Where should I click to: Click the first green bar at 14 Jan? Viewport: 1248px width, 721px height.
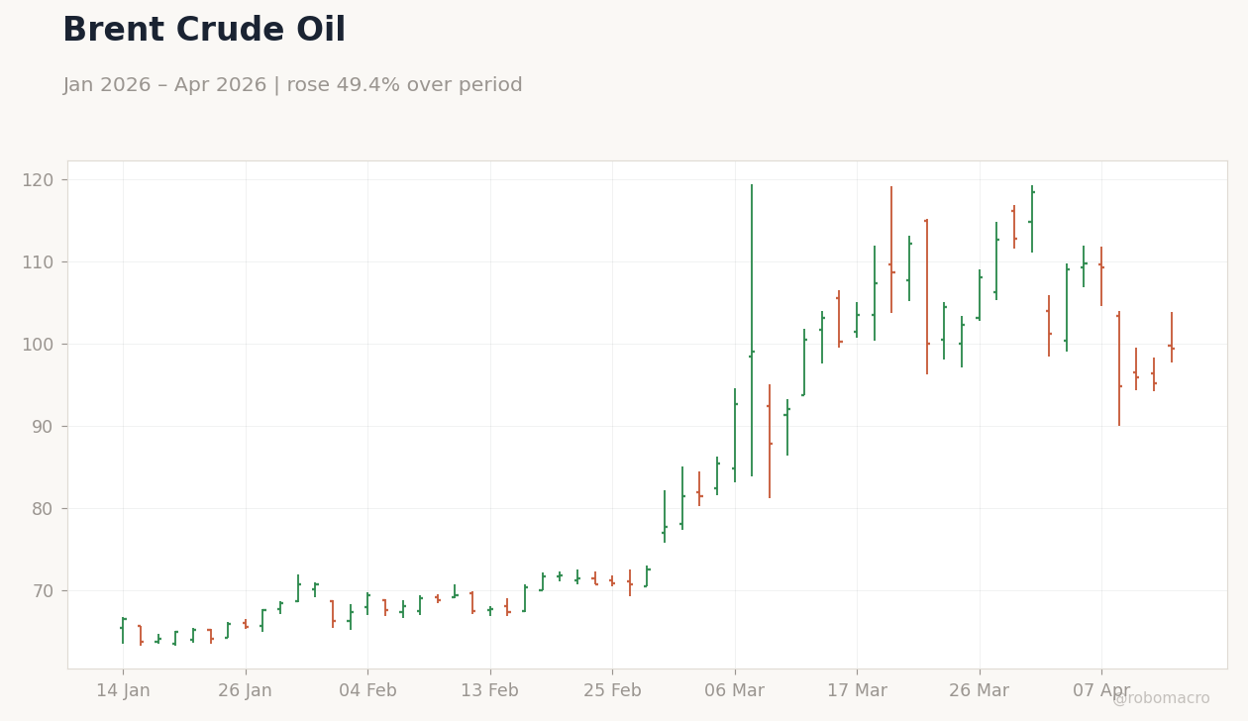pyautogui.click(x=123, y=631)
